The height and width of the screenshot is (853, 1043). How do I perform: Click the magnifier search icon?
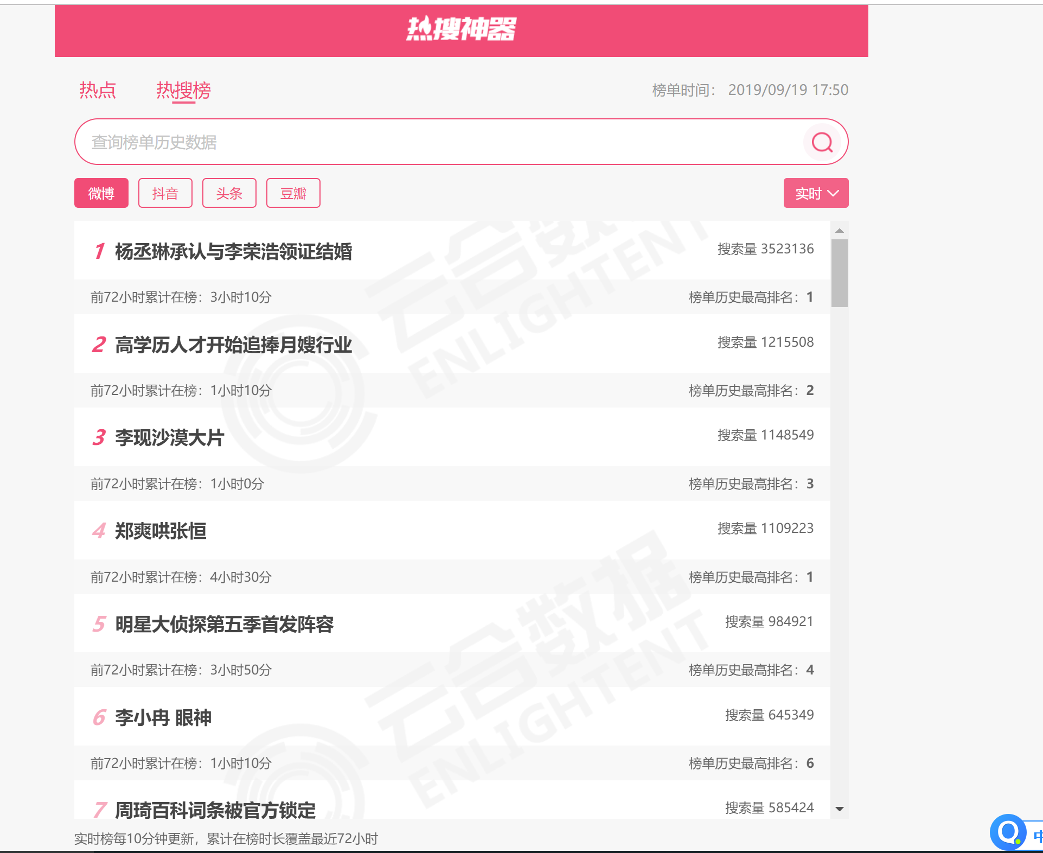pos(822,142)
